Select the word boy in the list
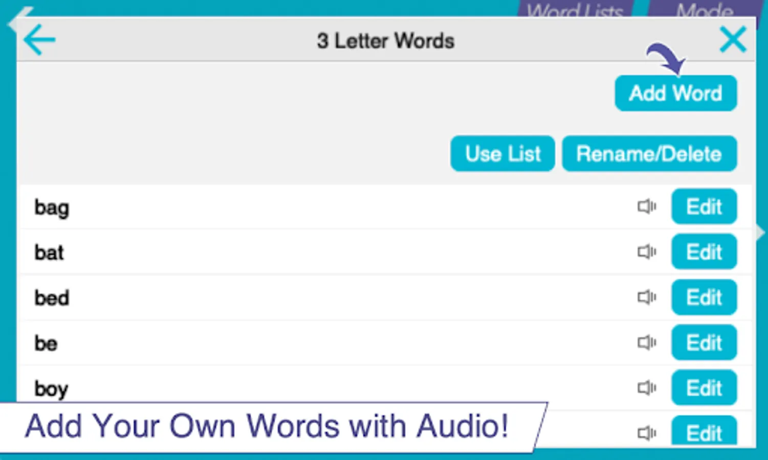 pyautogui.click(x=51, y=389)
